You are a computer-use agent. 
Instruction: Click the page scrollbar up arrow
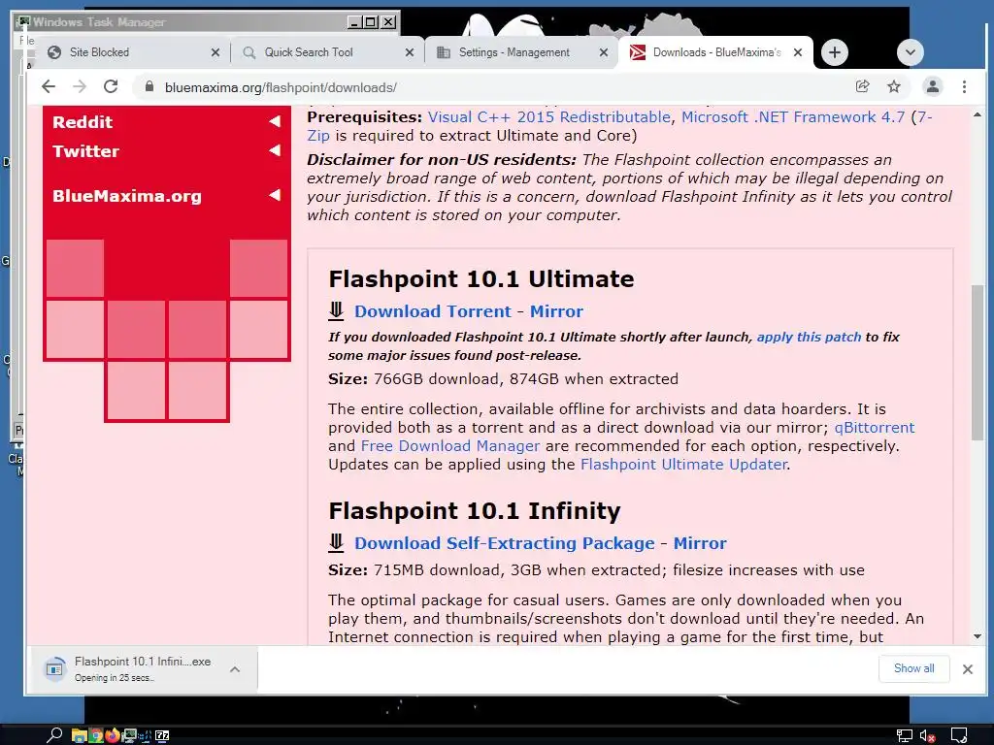coord(977,114)
